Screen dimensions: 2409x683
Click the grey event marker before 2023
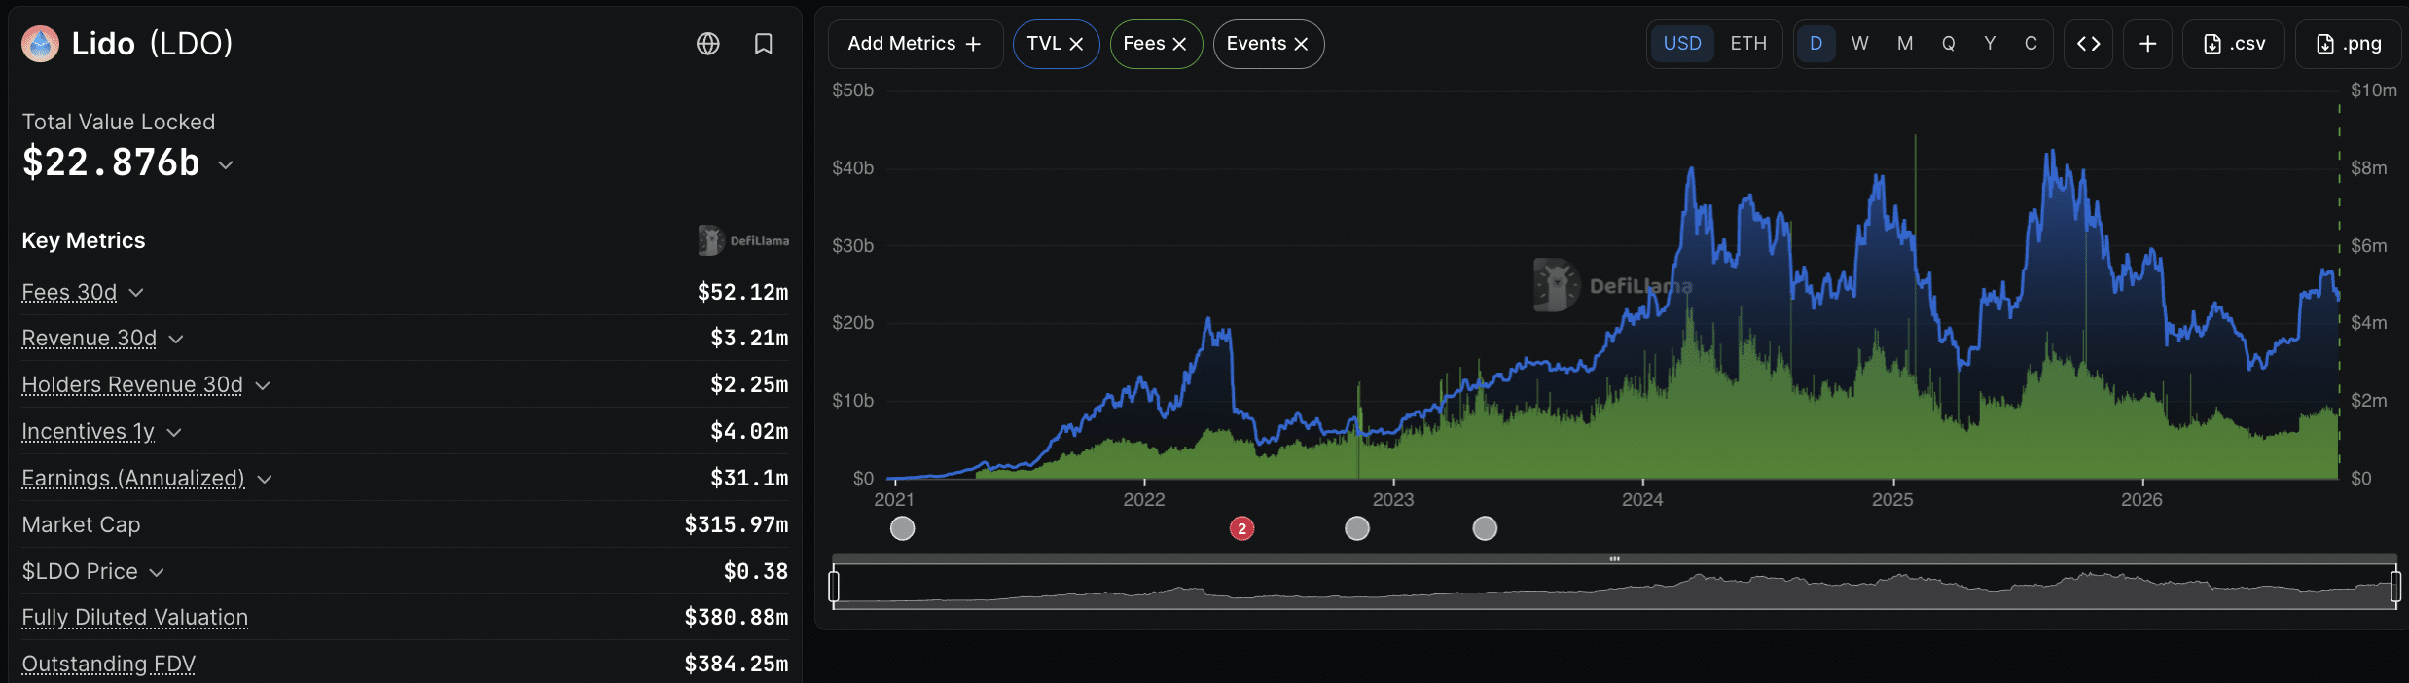click(x=1357, y=528)
